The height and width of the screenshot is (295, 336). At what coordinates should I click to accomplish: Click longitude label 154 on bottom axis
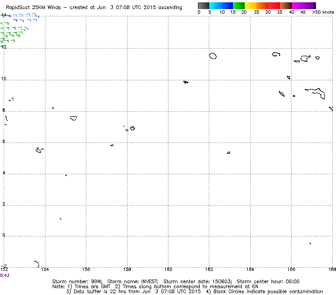tap(45, 269)
